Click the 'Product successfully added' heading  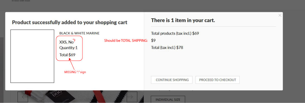coord(70,22)
